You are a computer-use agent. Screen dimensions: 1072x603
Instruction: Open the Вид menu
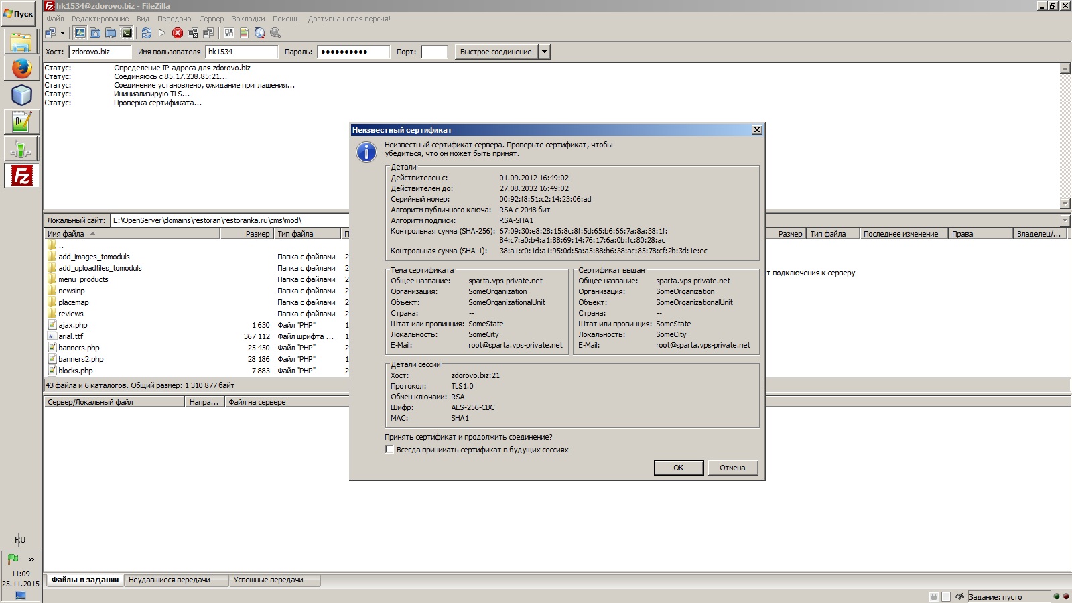143,19
